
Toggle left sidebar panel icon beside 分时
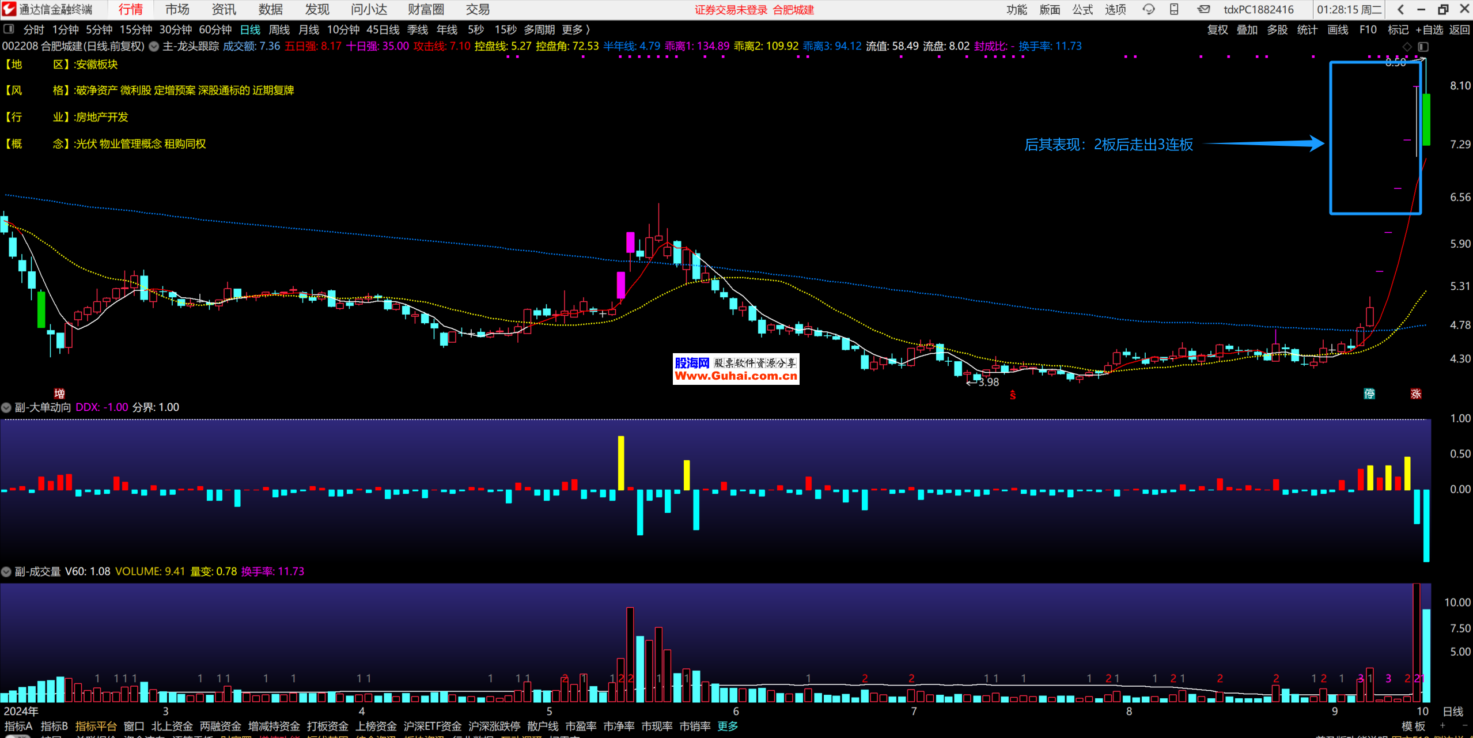pyautogui.click(x=8, y=29)
